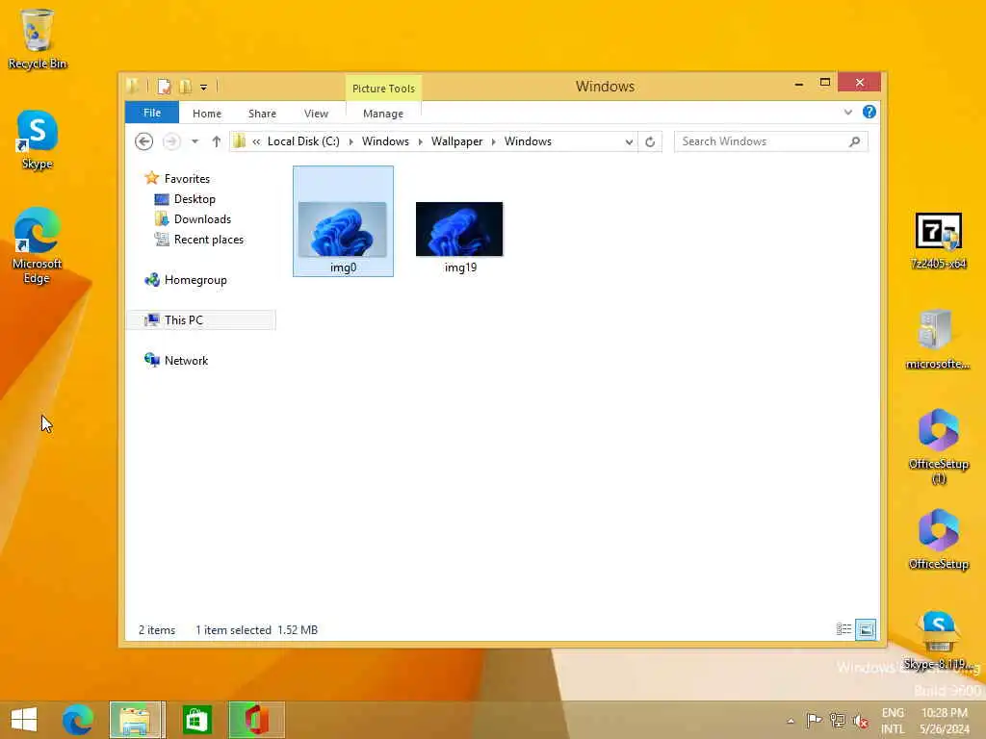Show hidden path levels via the double chevron

256,141
